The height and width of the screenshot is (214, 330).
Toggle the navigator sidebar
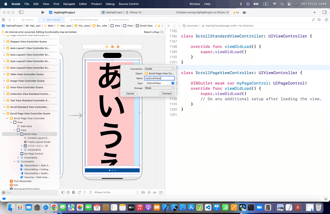point(21,12)
